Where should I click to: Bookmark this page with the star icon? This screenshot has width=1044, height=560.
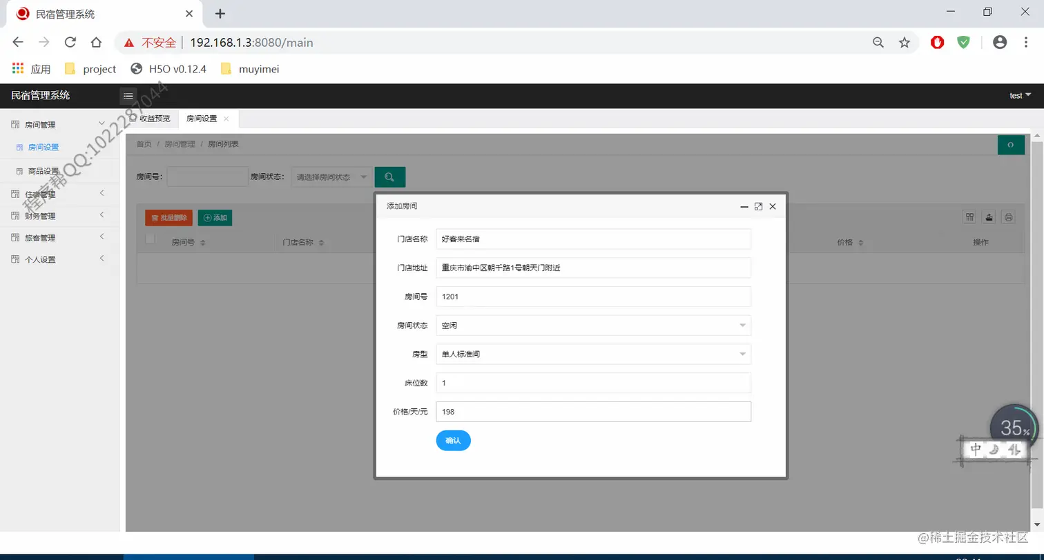coord(905,42)
